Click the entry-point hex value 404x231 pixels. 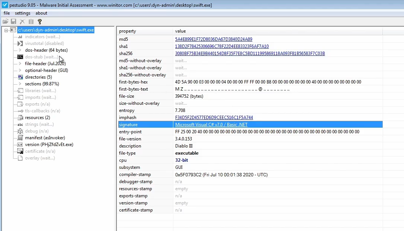tap(267, 131)
